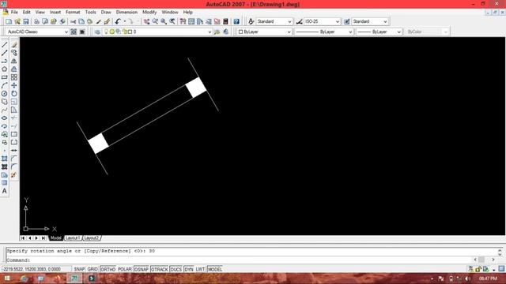506x284 pixels.
Task: Click the Save icon in toolbar
Action: (26, 21)
